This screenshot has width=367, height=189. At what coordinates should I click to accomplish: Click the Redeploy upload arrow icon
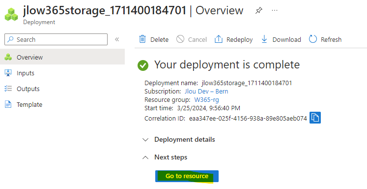[x=218, y=39]
